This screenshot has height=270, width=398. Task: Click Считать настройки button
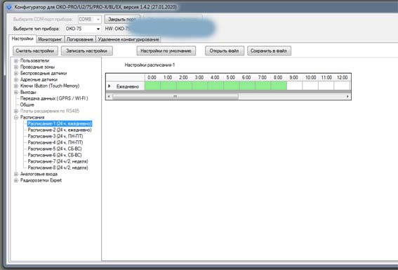tap(35, 50)
